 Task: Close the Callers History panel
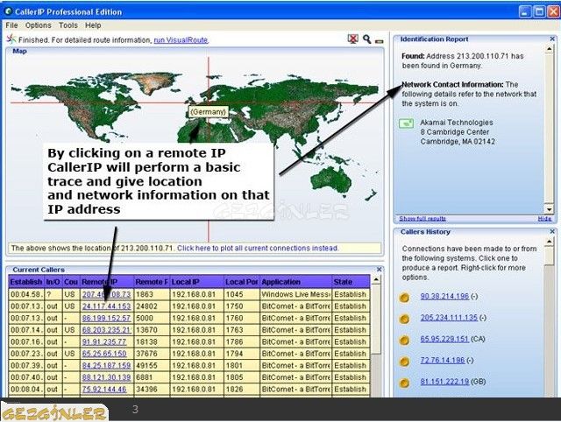pyautogui.click(x=552, y=231)
